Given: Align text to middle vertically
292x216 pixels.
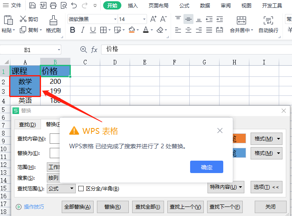Looking at the screenshot, I should (x=188, y=19).
